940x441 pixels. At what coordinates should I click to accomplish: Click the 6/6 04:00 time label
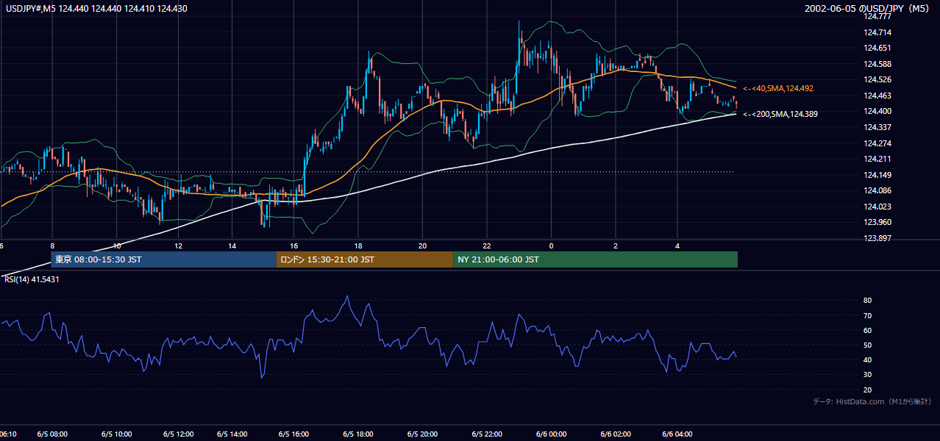678,434
